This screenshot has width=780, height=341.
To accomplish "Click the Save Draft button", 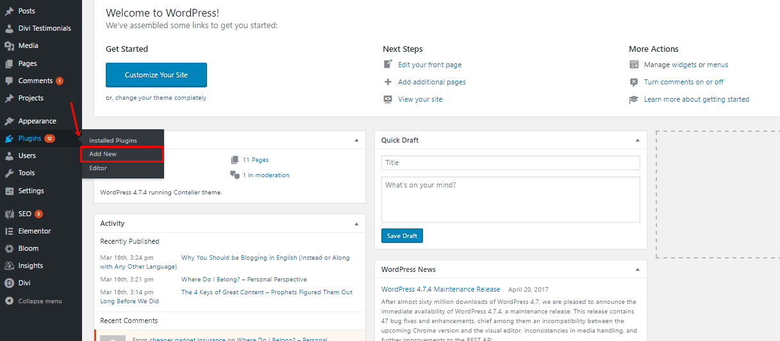I will pyautogui.click(x=402, y=236).
